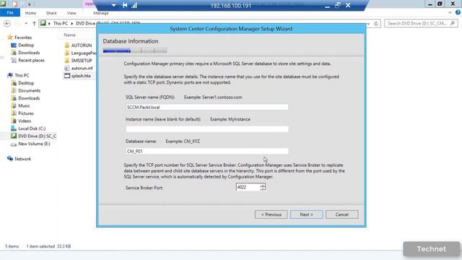Restore the remote session from connection bar

point(338,5)
